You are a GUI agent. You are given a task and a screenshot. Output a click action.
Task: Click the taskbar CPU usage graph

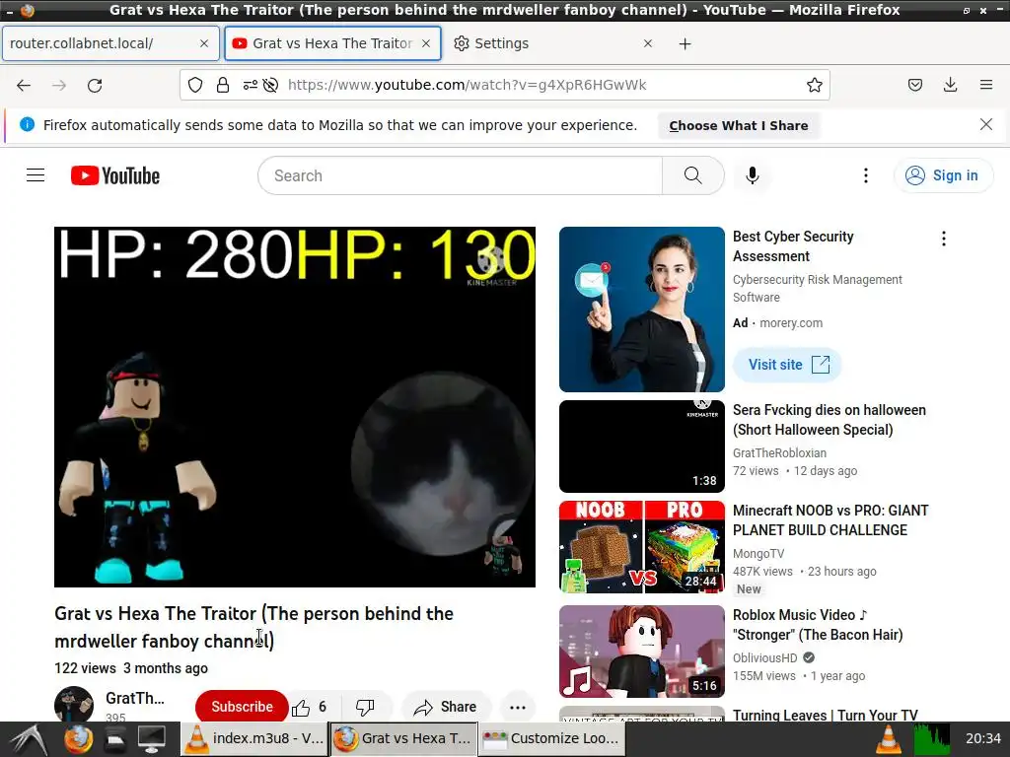click(931, 739)
